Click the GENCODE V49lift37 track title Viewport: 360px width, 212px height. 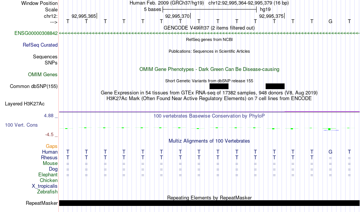coord(209,28)
